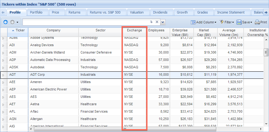Sort by the Company column header
269x132 pixels.
54,32
